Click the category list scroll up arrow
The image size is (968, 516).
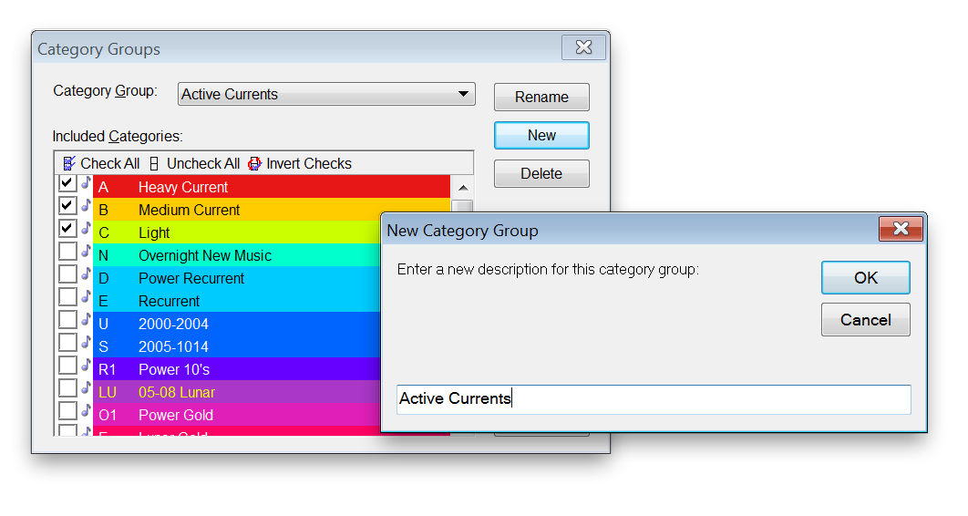462,188
